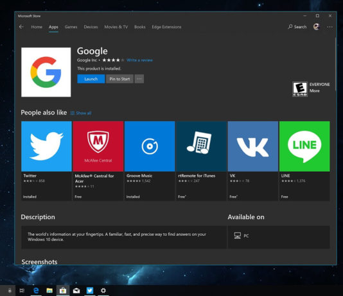Open the Games tab
The width and height of the screenshot is (343, 296).
click(x=71, y=27)
